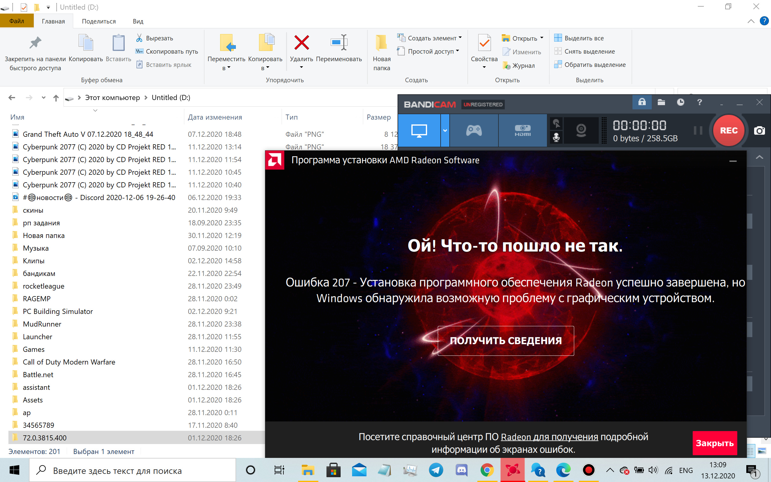
Task: Take a screenshot with Bandicam camera icon
Action: pos(759,131)
